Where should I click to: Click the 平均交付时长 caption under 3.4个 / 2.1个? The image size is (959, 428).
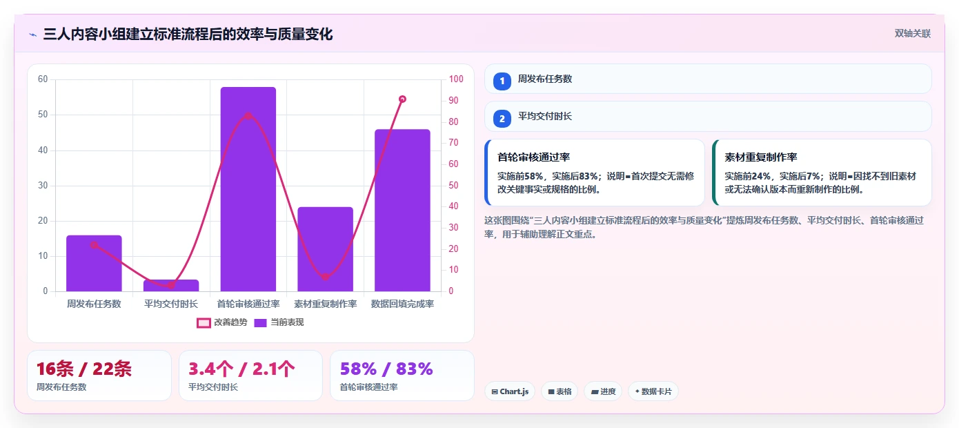(213, 387)
